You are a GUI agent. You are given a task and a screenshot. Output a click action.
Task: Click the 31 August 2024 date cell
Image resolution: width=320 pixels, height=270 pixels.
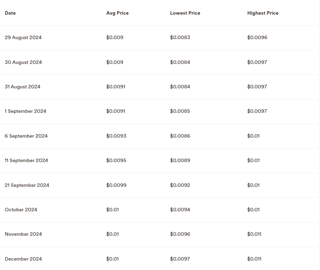[x=22, y=87]
